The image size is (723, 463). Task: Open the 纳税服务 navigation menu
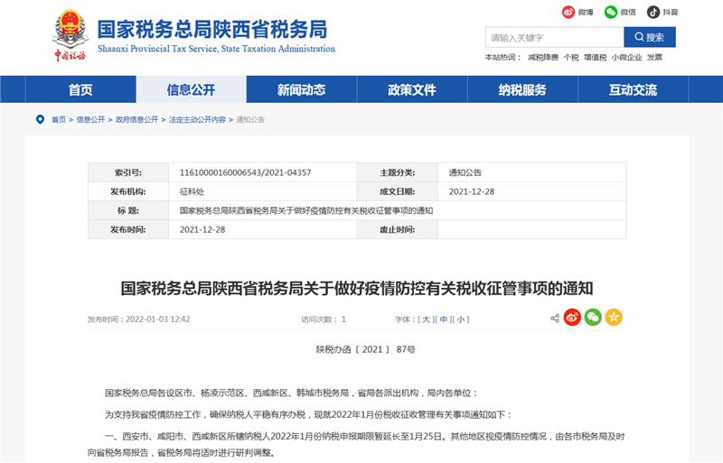tap(522, 89)
